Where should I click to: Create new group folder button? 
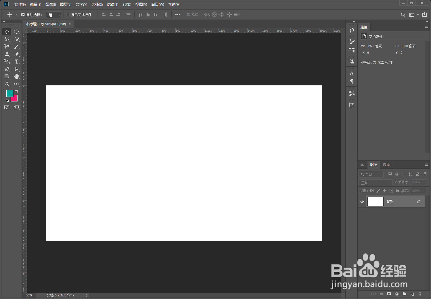(405, 294)
